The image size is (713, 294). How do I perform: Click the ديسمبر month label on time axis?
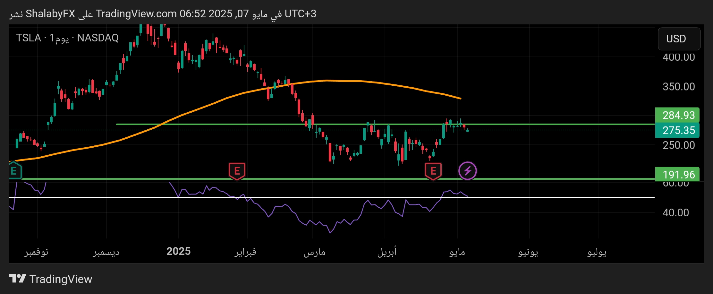tap(106, 252)
